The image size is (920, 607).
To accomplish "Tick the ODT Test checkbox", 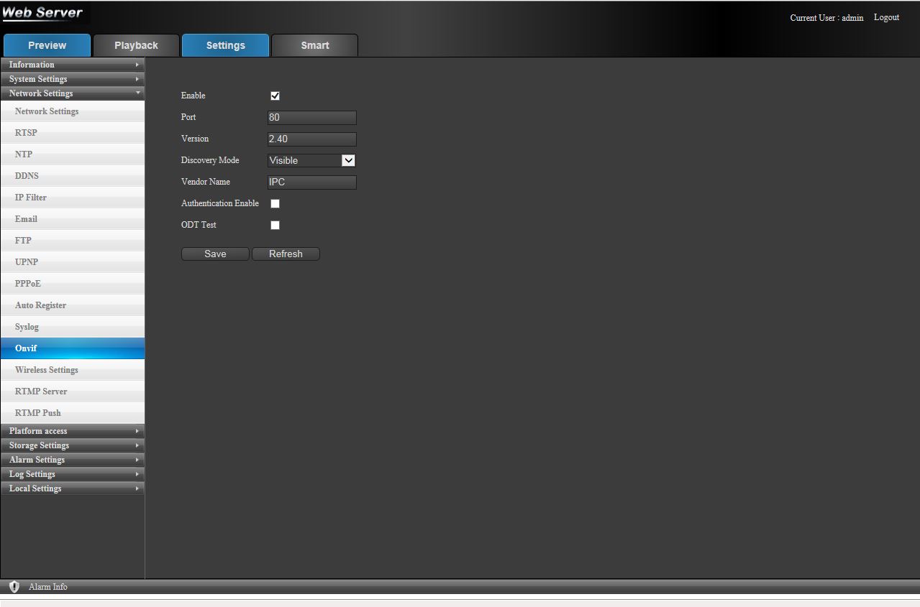I will [x=275, y=226].
